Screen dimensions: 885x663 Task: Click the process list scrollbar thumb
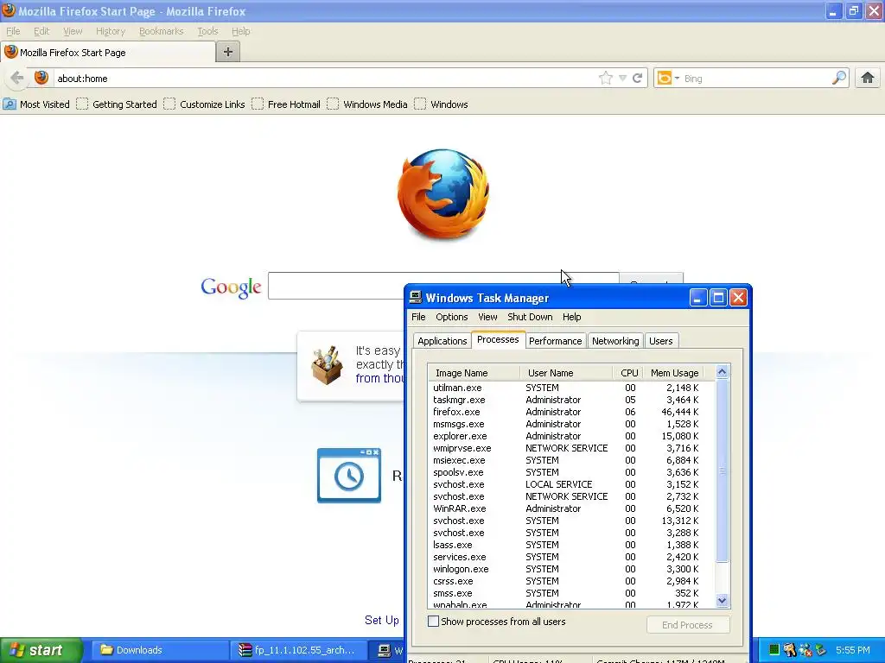722,470
